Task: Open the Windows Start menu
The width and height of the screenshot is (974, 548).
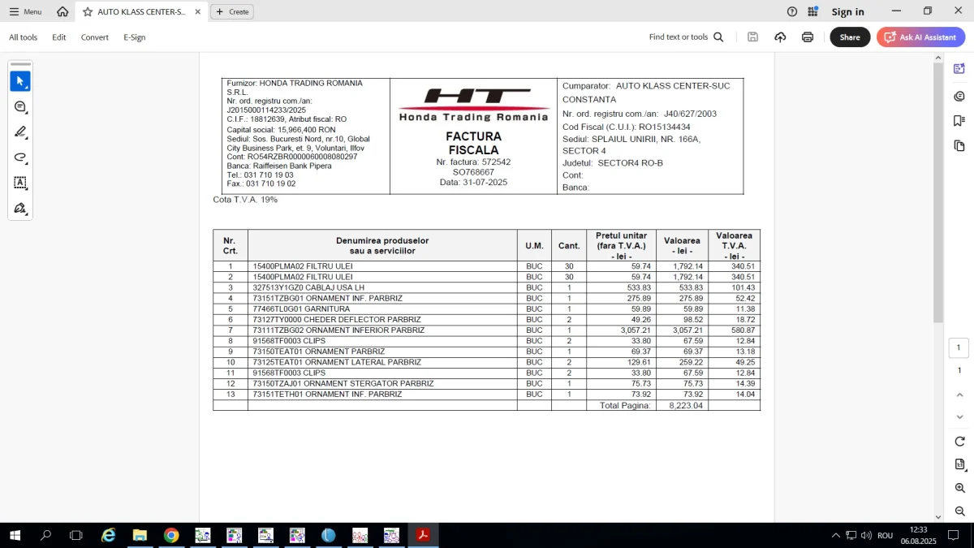Action: (15, 535)
